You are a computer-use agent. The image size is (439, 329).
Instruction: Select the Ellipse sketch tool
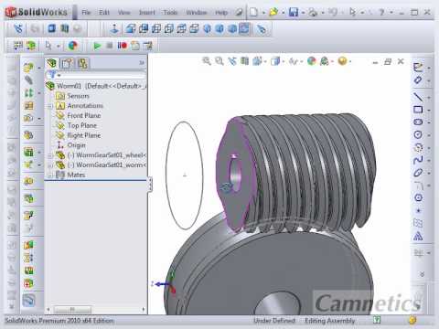click(418, 173)
